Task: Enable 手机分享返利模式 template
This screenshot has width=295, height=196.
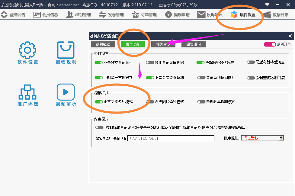Action: 201,102
